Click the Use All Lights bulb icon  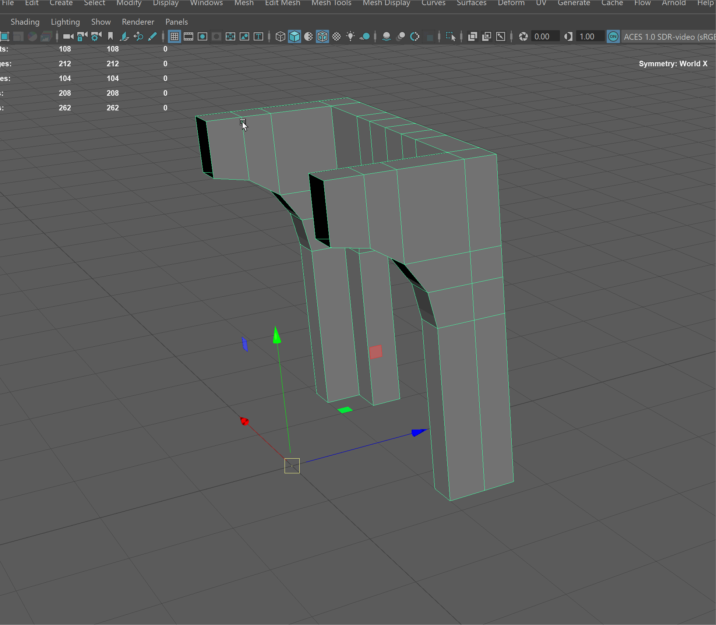(x=350, y=36)
